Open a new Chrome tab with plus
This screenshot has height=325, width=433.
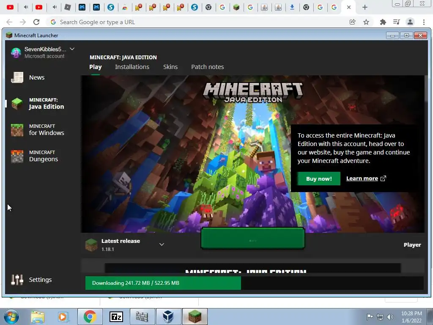coord(365,8)
